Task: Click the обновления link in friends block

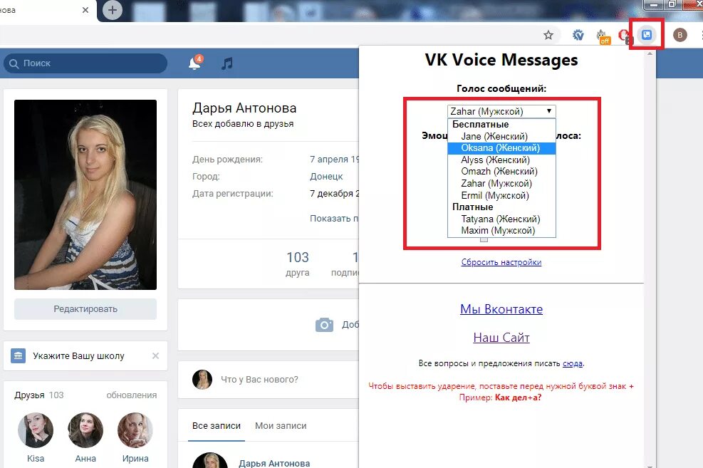Action: click(131, 395)
